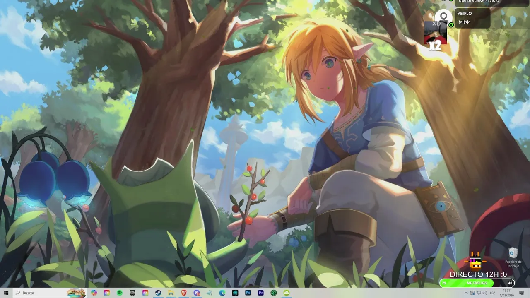
Task: Open Adobe Photoshop from the taskbar
Action: tap(248, 293)
